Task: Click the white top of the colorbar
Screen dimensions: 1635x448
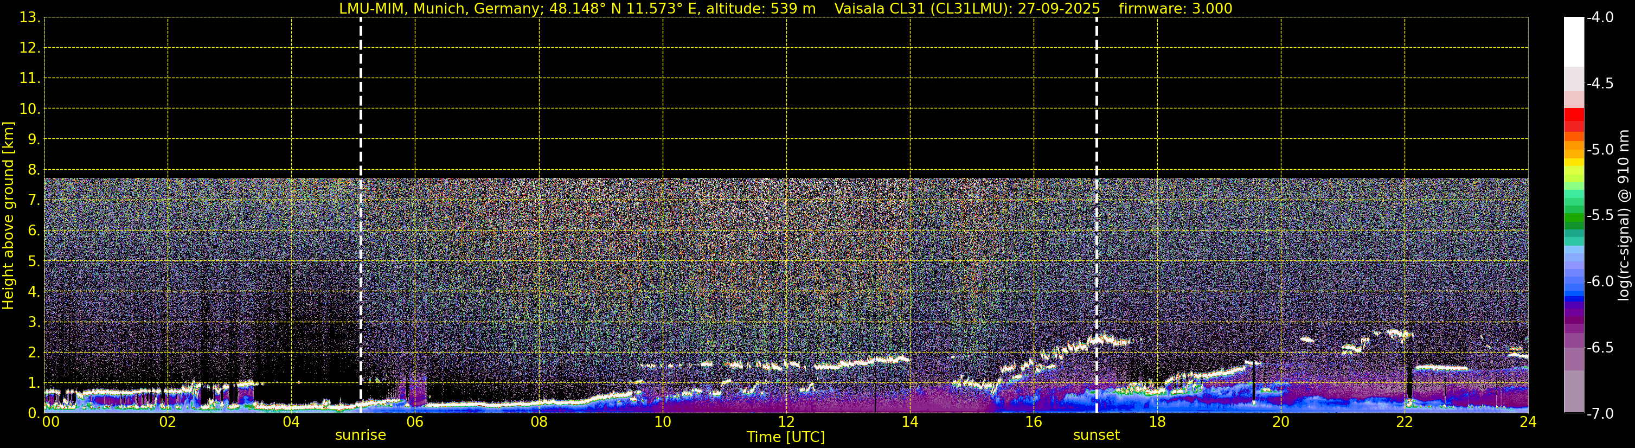Action: (x=1574, y=42)
